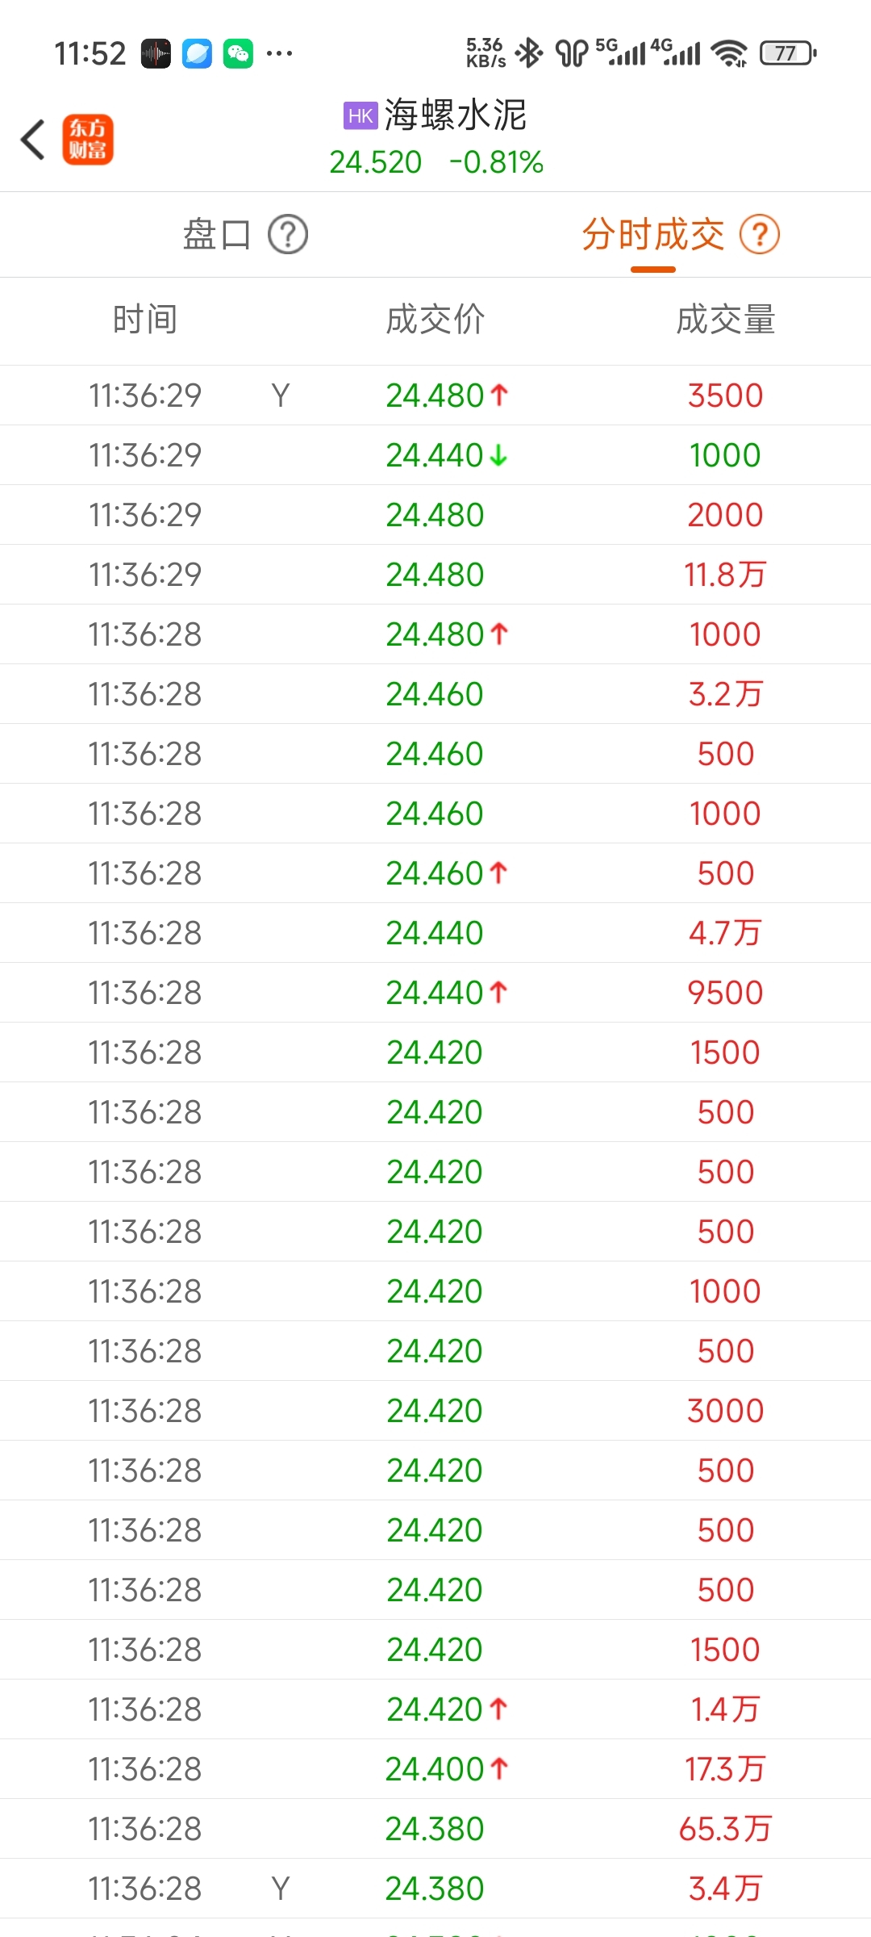Tap the 时间 column header
Screen dimensions: 871x1937
click(x=145, y=320)
